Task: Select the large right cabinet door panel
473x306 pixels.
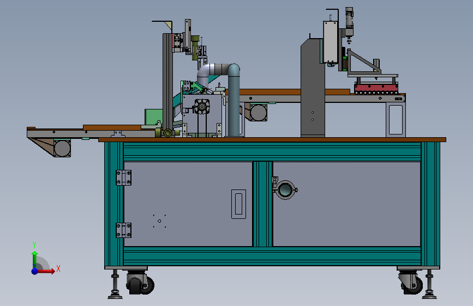Action: click(346, 204)
